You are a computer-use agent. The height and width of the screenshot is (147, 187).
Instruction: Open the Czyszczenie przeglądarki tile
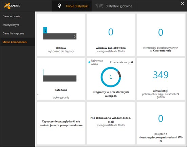(61, 123)
